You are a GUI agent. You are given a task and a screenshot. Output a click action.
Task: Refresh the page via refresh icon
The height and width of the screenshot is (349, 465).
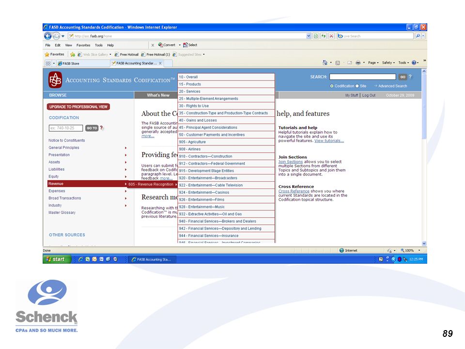tap(324, 36)
